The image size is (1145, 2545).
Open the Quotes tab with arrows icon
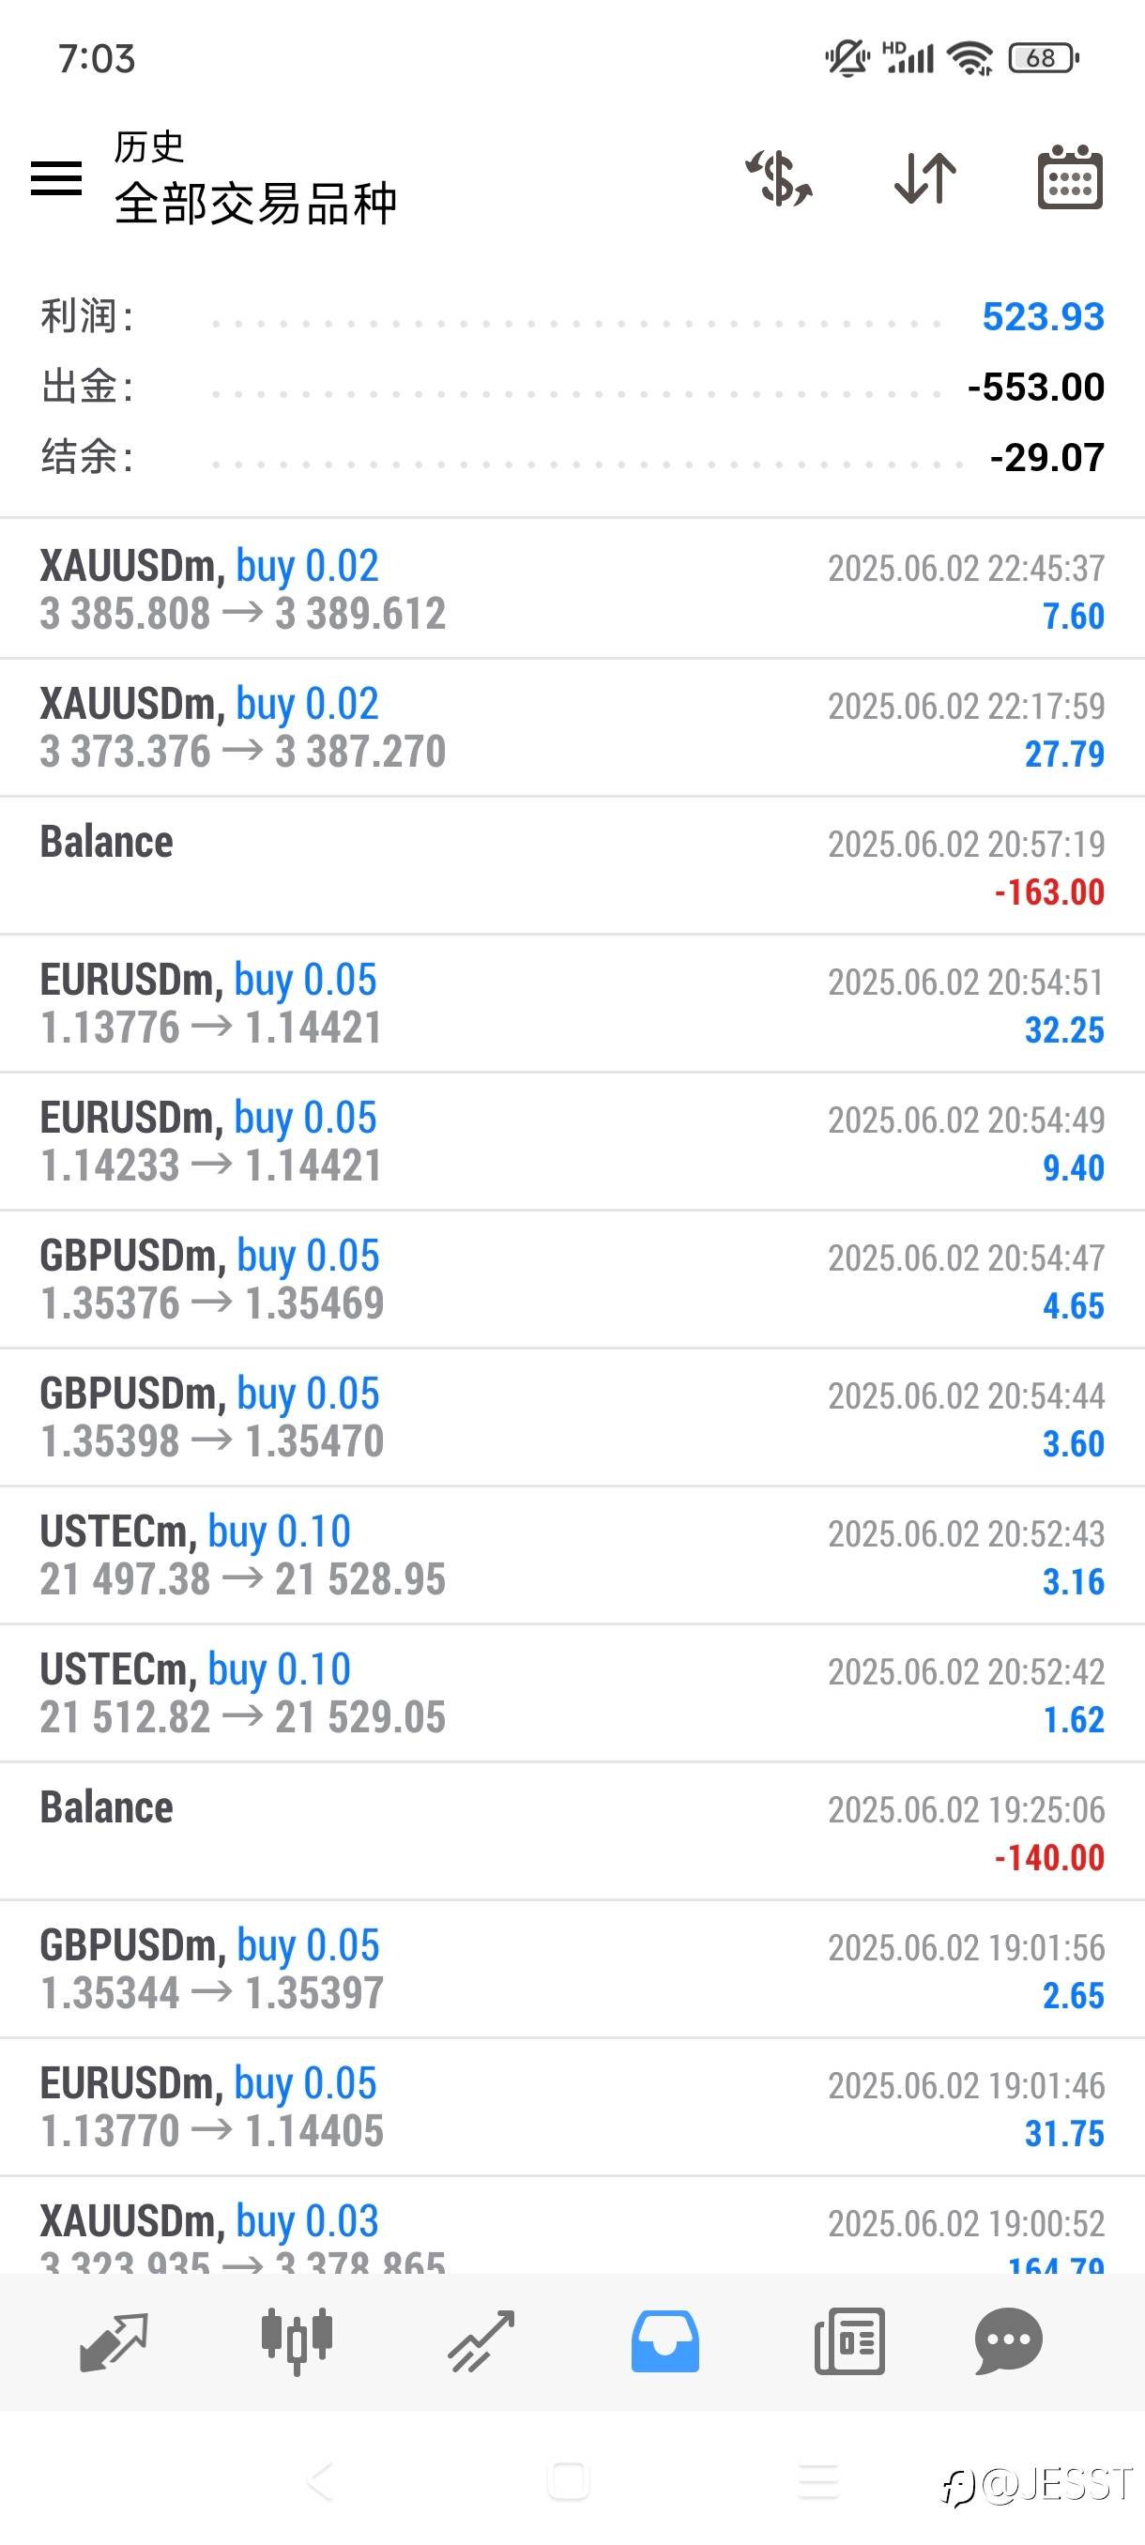click(113, 2340)
